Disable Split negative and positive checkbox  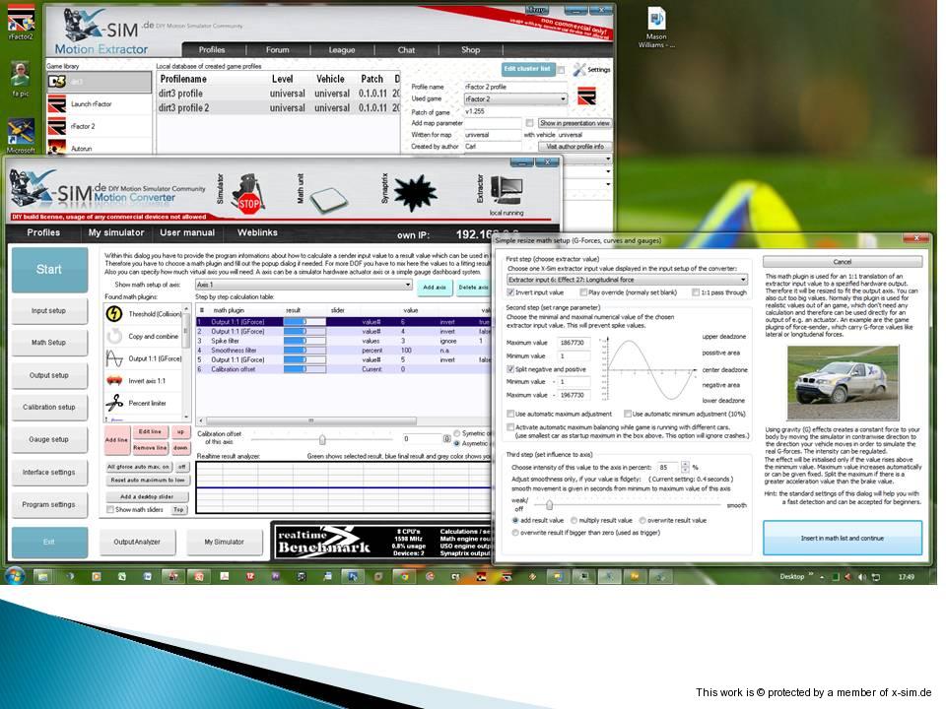511,368
